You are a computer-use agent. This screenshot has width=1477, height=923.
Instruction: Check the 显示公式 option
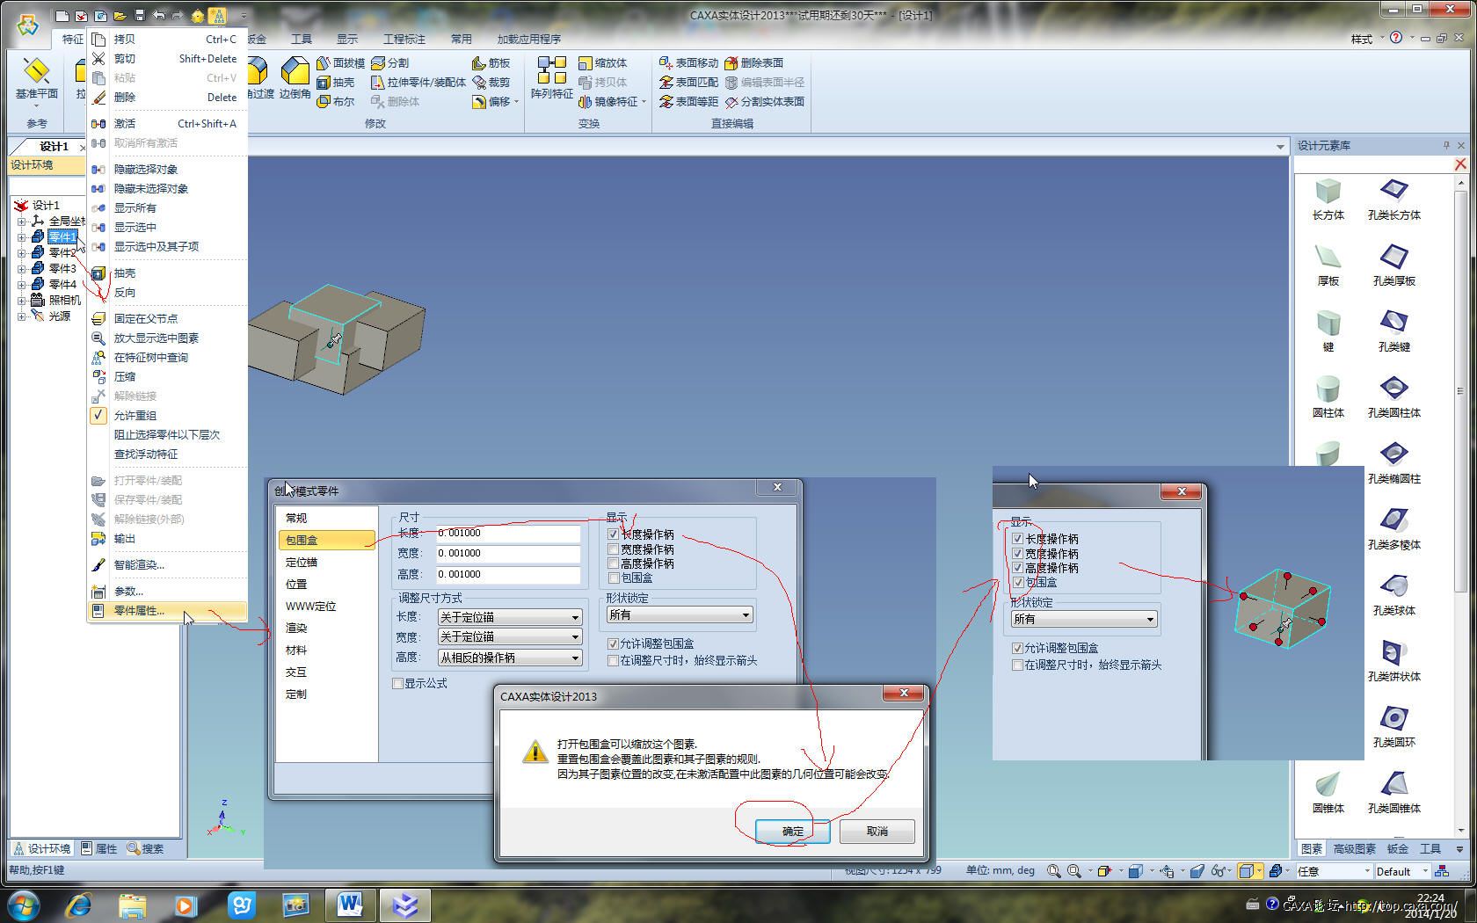point(397,684)
